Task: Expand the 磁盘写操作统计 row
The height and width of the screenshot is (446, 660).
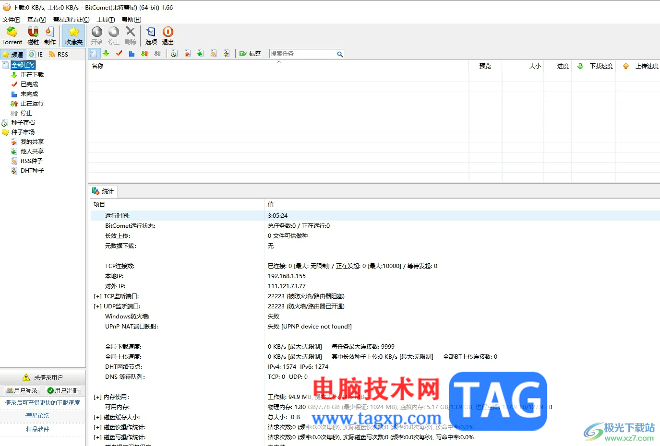Action: pos(97,437)
